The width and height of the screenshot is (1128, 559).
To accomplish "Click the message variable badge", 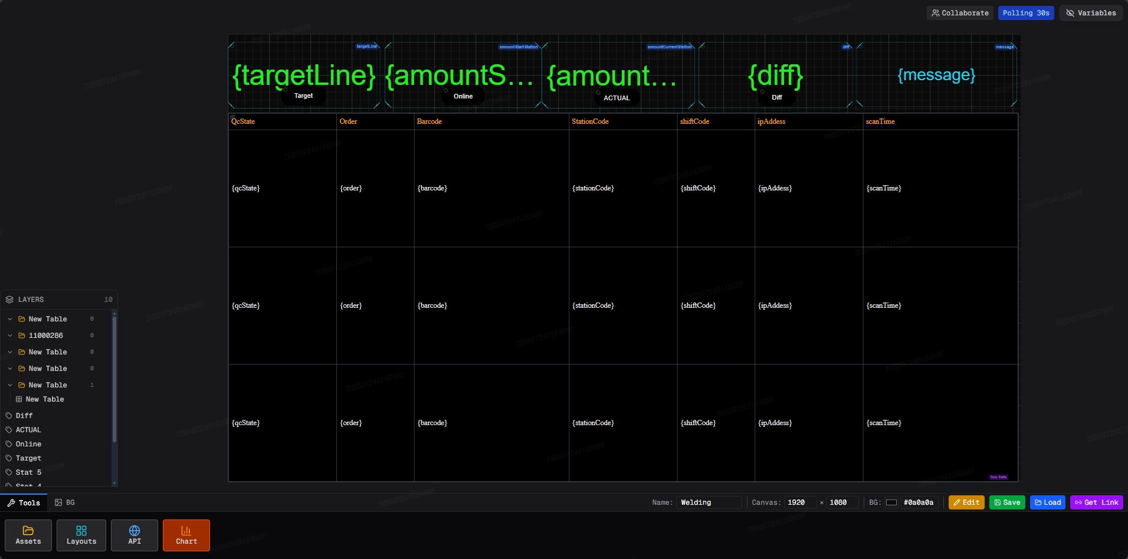I will [x=1004, y=47].
